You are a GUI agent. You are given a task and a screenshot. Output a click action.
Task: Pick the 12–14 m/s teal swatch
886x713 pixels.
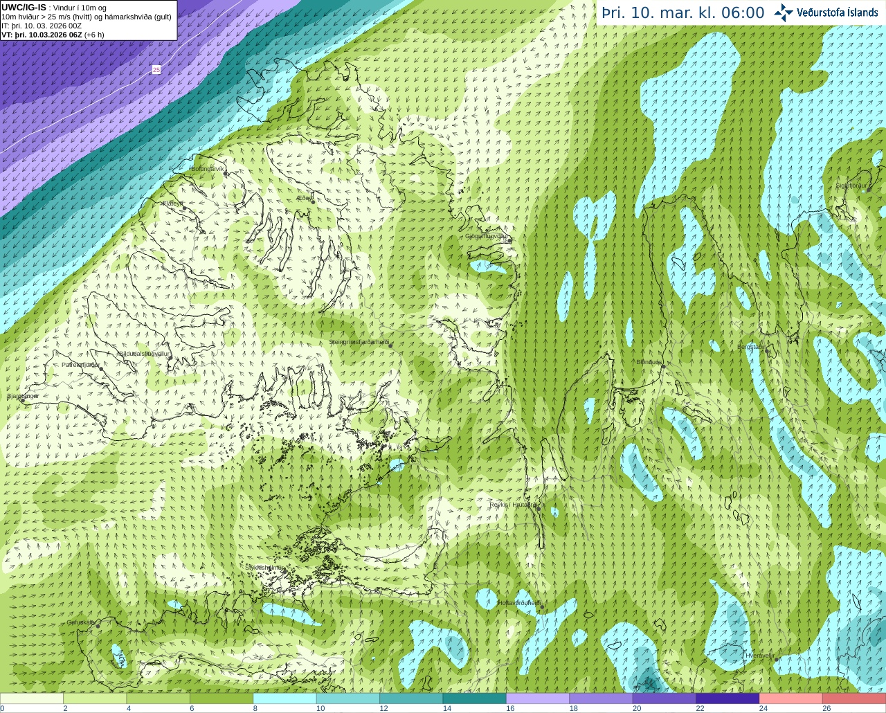click(x=411, y=698)
